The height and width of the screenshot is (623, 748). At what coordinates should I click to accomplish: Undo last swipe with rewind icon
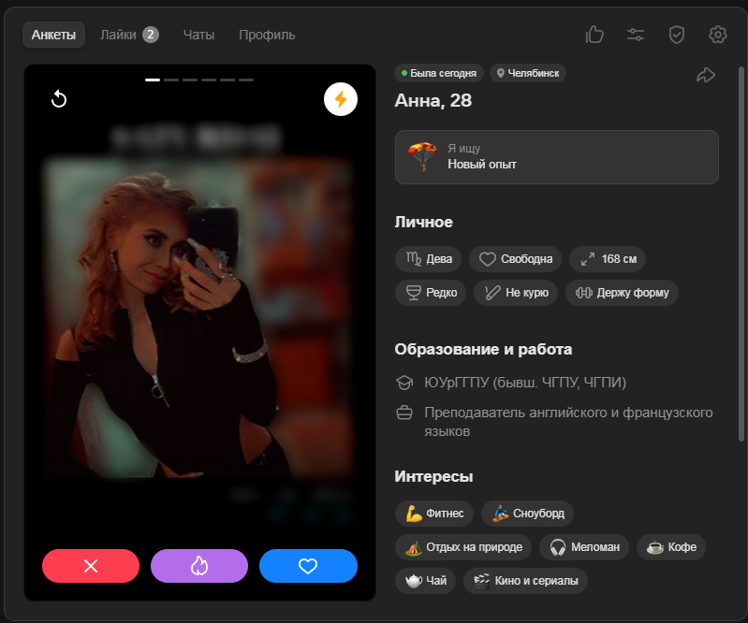(59, 99)
